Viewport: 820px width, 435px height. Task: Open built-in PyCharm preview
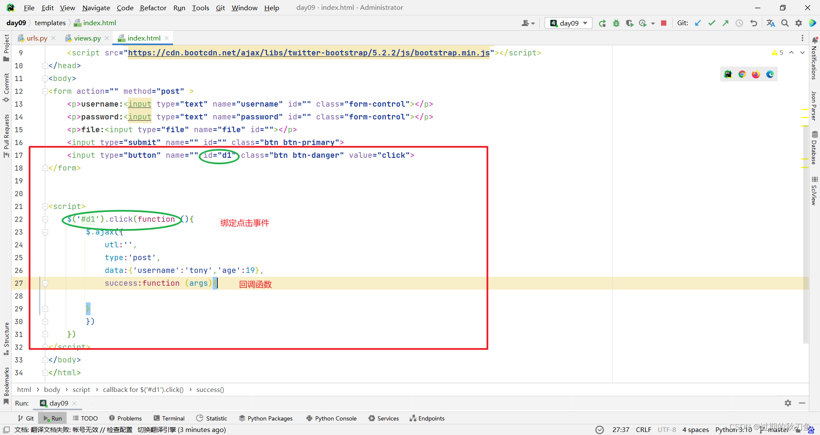pyautogui.click(x=728, y=74)
